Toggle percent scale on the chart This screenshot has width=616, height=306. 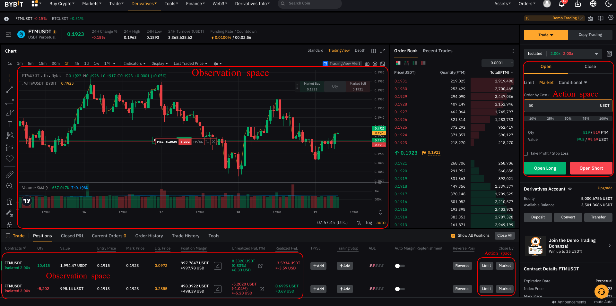[359, 223]
